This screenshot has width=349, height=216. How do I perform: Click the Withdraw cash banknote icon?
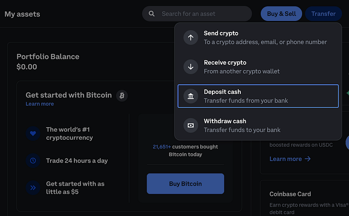(191, 125)
